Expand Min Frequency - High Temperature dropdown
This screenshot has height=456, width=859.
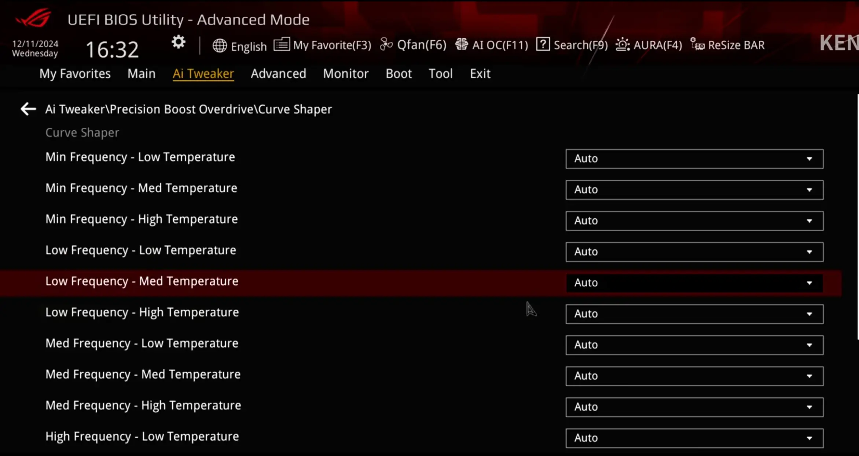694,221
